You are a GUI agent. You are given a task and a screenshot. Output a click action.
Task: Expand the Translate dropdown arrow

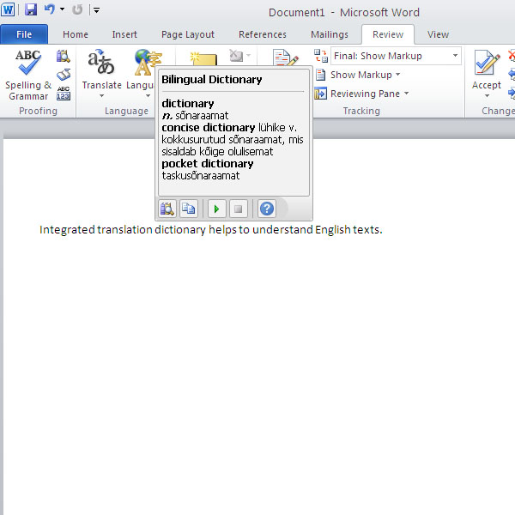[x=102, y=96]
